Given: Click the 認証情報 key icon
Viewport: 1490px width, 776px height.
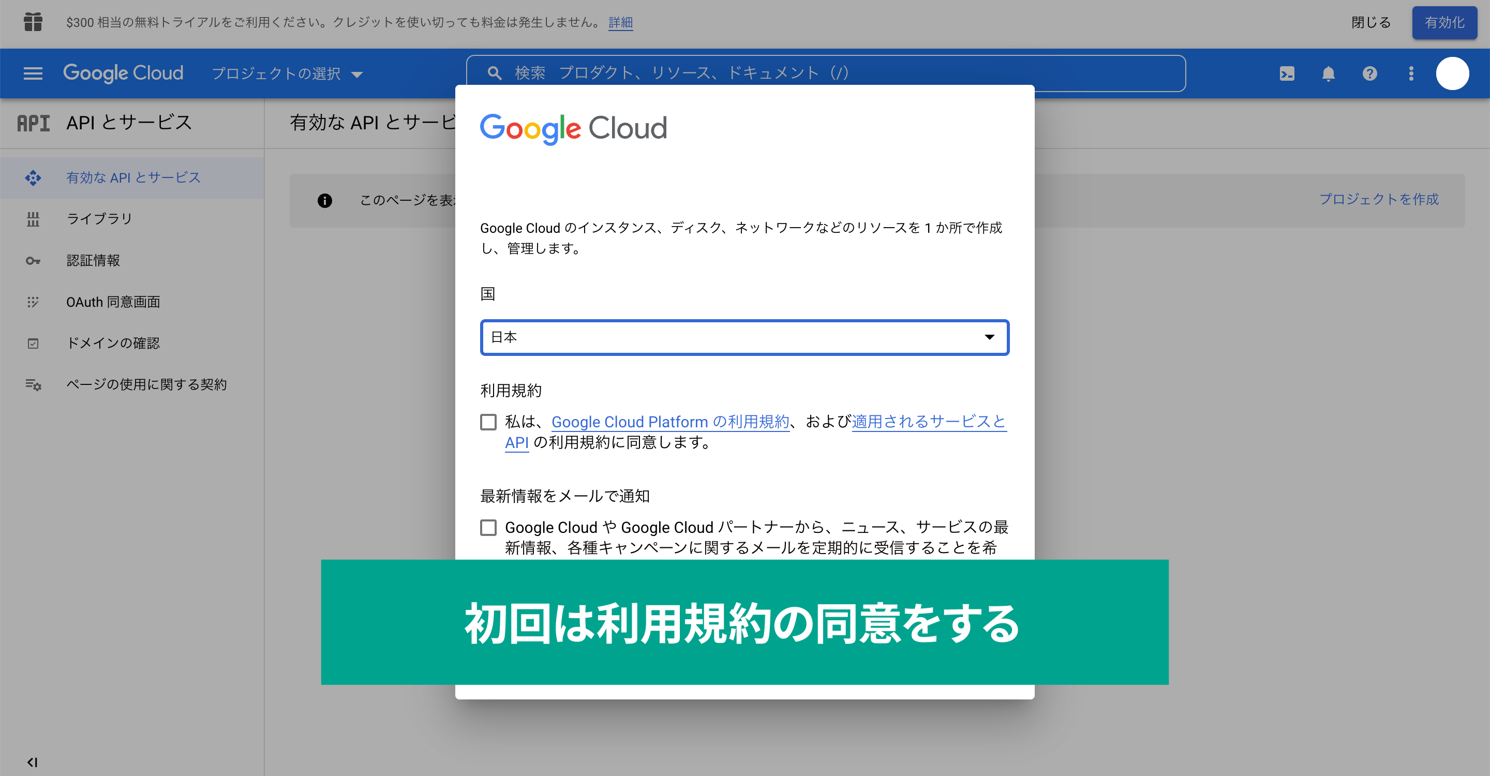Looking at the screenshot, I should coord(33,261).
